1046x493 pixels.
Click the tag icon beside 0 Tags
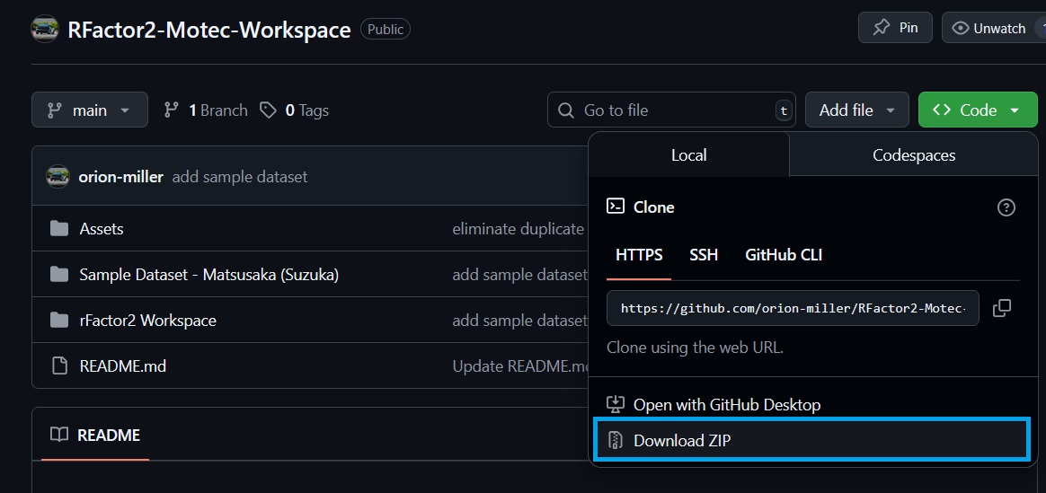tap(268, 110)
